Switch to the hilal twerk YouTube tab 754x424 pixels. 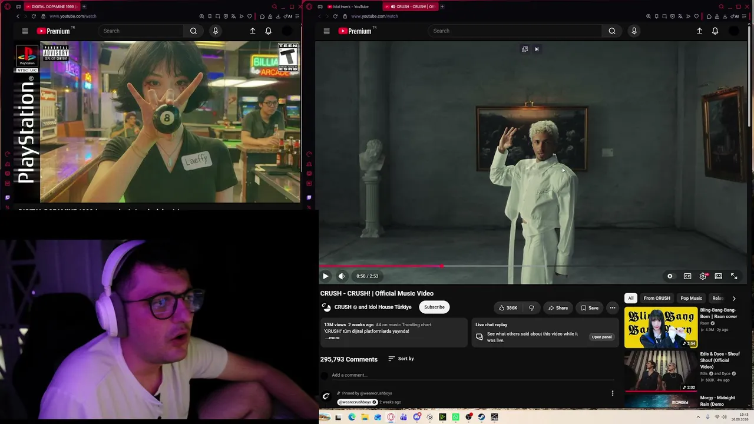click(352, 6)
